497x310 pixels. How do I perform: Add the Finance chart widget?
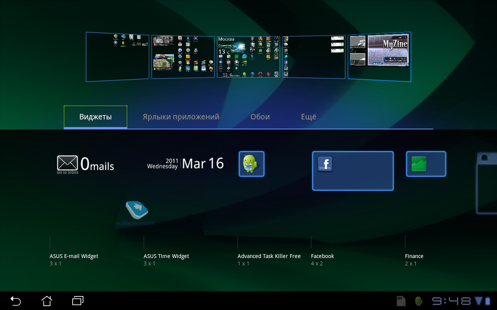426,164
